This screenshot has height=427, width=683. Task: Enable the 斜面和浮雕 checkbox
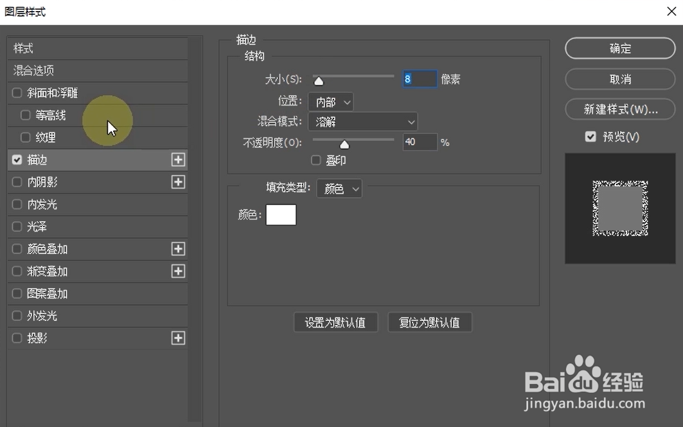(17, 93)
